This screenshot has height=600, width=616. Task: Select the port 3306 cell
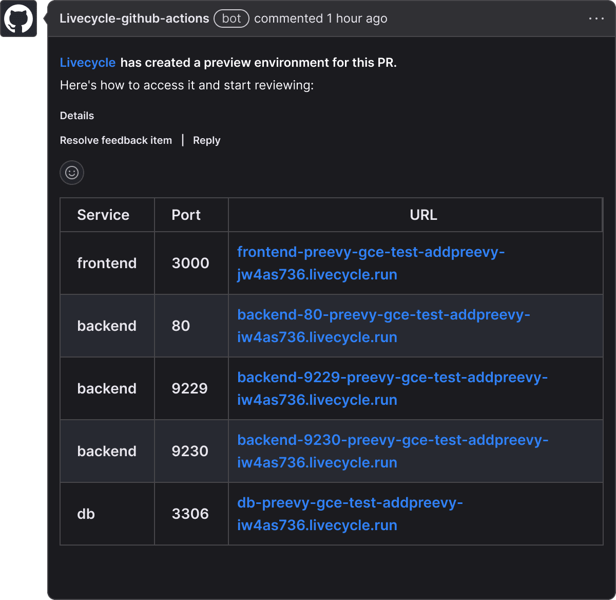[191, 514]
